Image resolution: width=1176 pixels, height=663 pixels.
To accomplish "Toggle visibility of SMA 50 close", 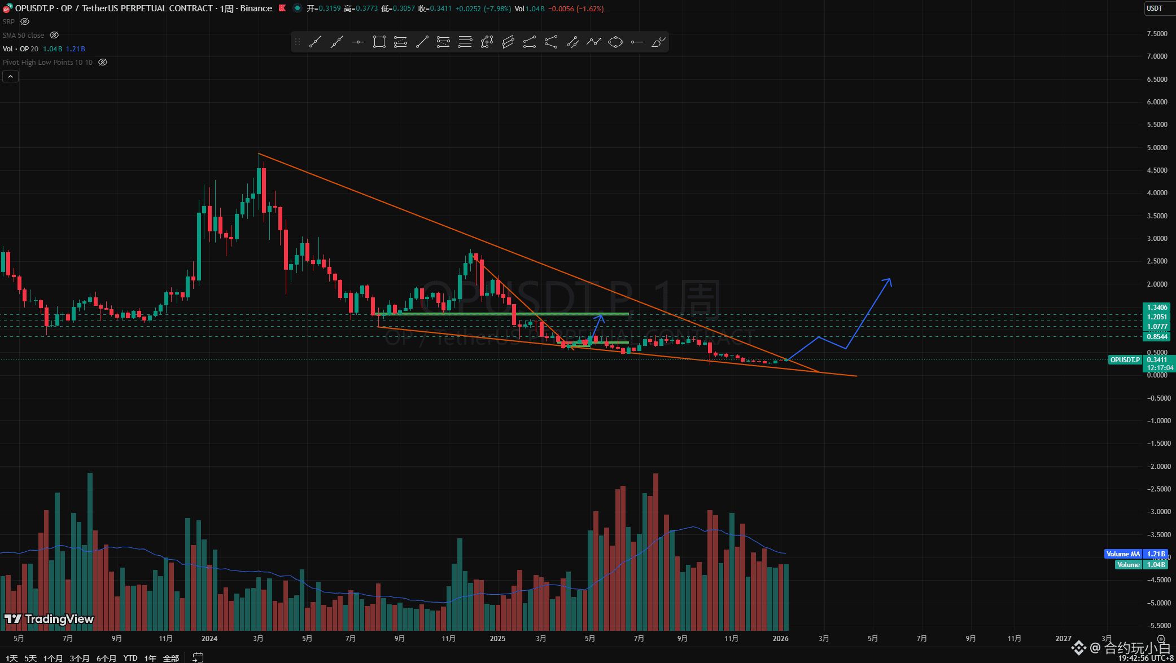I will point(54,35).
